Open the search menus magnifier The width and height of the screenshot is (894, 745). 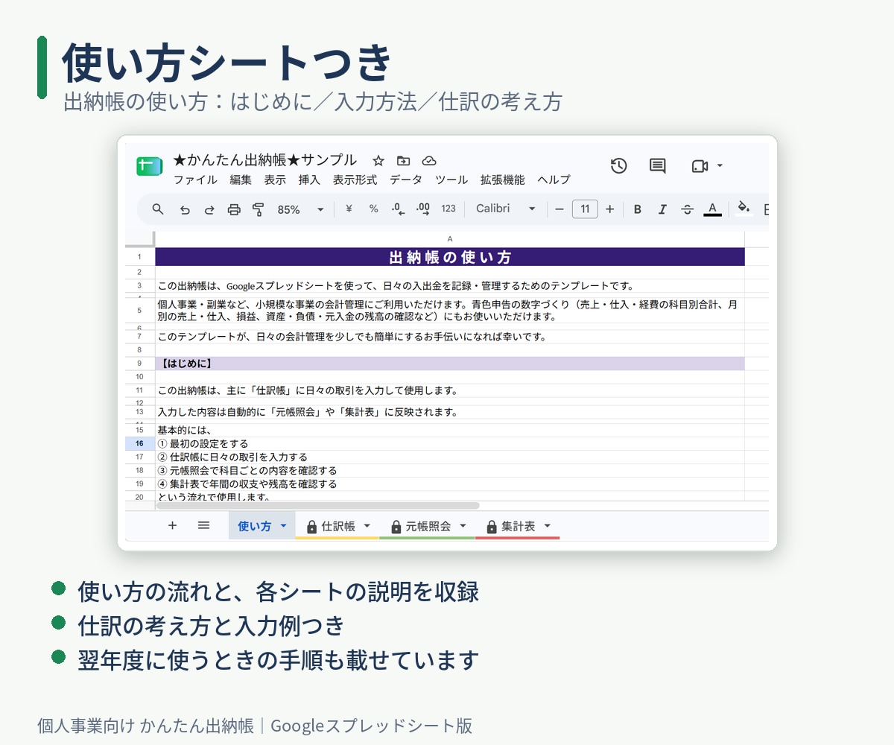[158, 209]
